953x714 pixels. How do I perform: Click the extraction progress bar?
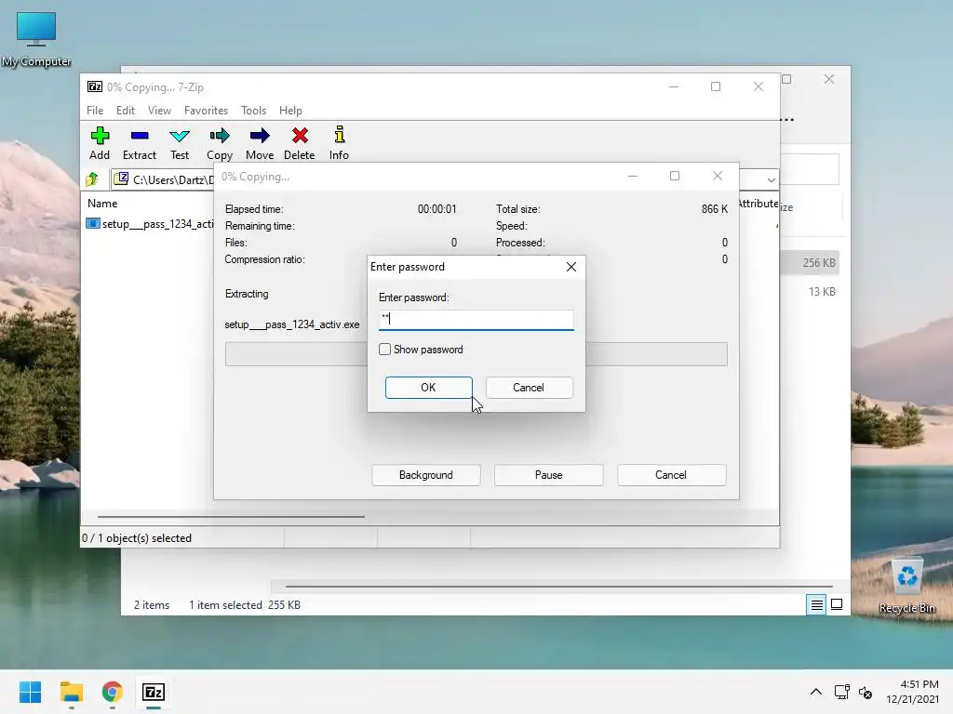pyautogui.click(x=476, y=354)
